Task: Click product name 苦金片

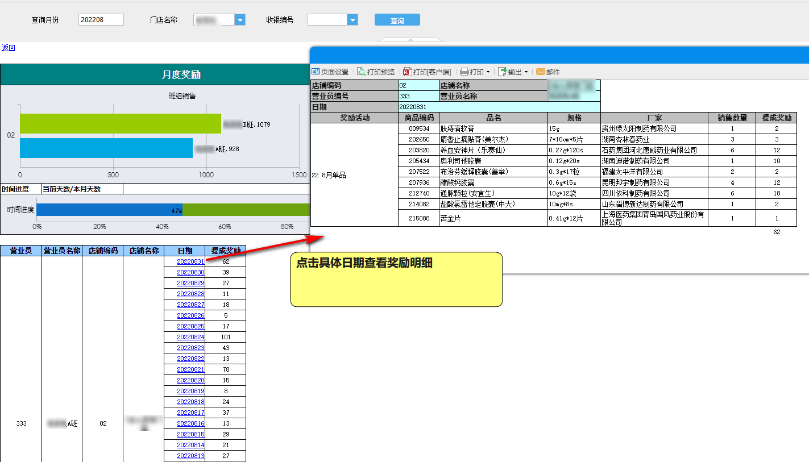Action: tap(451, 218)
